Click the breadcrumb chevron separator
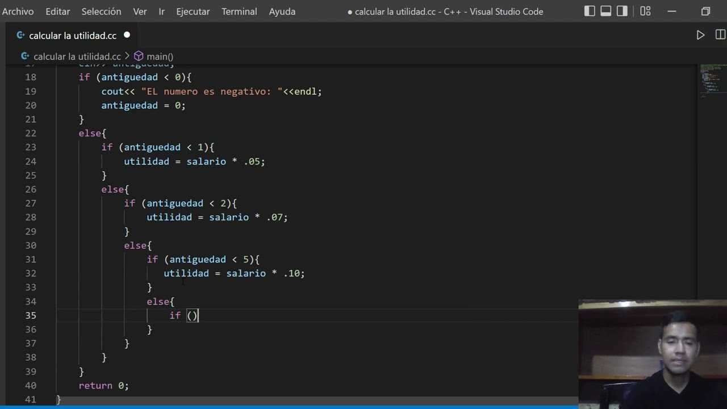The width and height of the screenshot is (727, 409). [127, 56]
